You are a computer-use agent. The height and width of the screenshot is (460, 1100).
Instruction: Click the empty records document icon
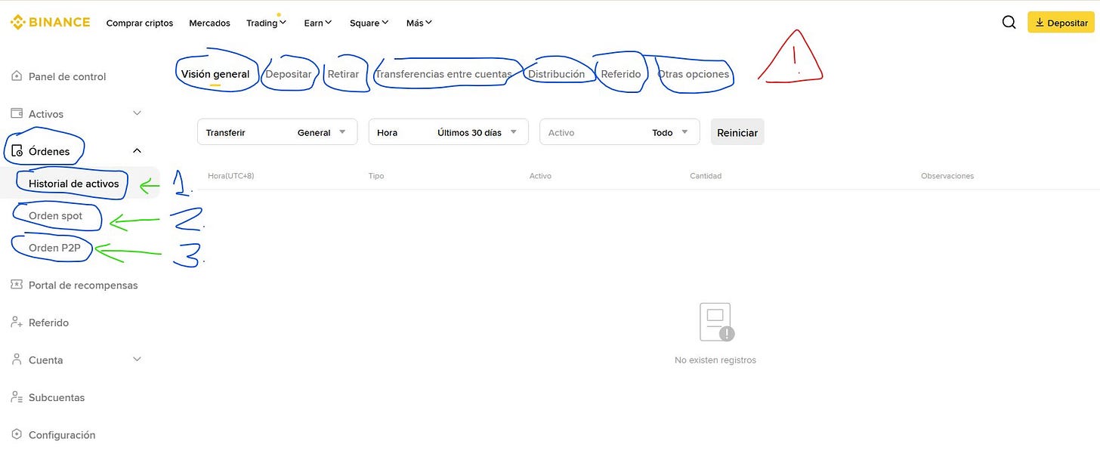click(x=716, y=323)
